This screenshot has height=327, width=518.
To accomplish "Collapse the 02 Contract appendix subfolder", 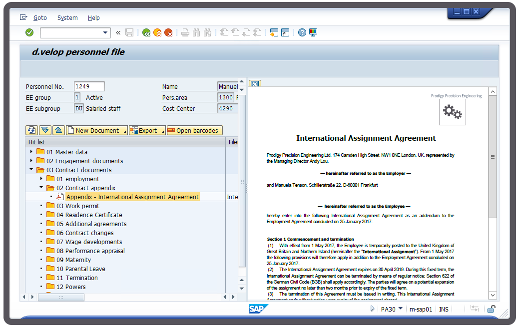I will pyautogui.click(x=41, y=188).
